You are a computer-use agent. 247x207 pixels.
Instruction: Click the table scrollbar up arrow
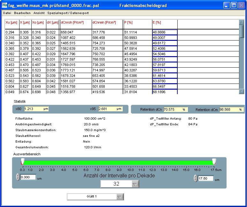pyautogui.click(x=242, y=22)
